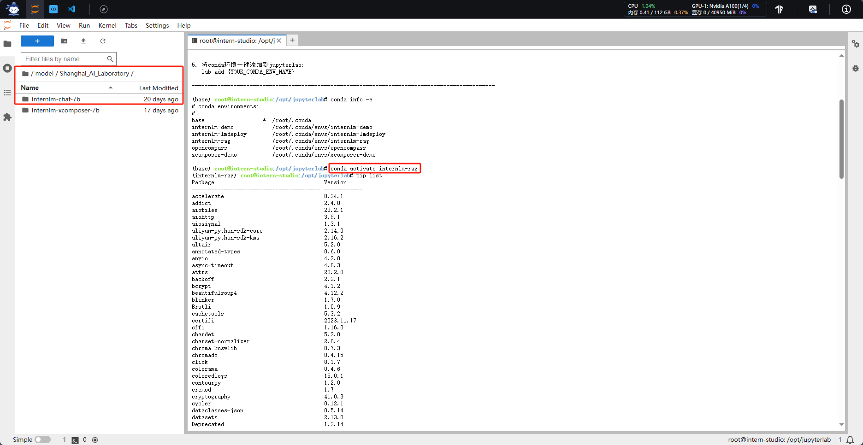Screen dimensions: 863x445
Task: Click '20 days ago' modified date
Action: tap(161, 99)
